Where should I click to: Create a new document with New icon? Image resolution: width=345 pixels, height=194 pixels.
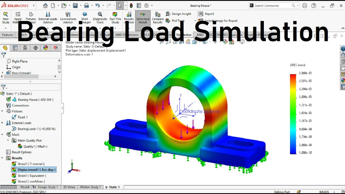[53, 6]
